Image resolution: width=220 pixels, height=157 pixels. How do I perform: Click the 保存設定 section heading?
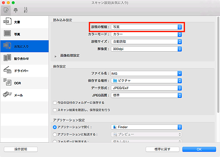pyautogui.click(x=59, y=67)
